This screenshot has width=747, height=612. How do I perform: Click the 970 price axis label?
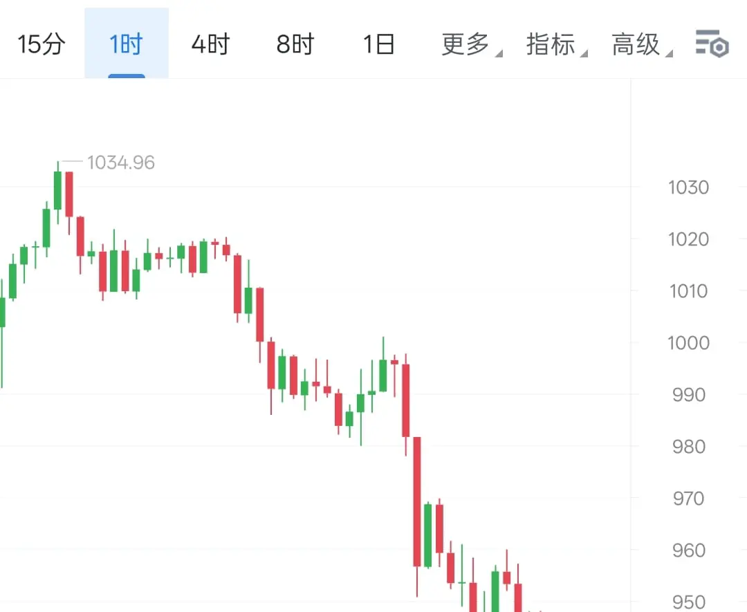click(x=688, y=499)
